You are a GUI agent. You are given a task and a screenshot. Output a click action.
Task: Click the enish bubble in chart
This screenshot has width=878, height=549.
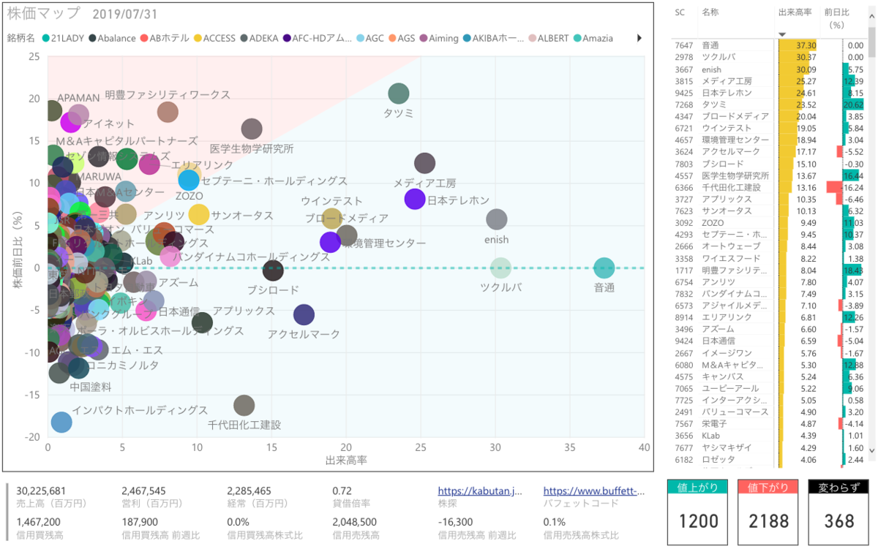(x=496, y=219)
